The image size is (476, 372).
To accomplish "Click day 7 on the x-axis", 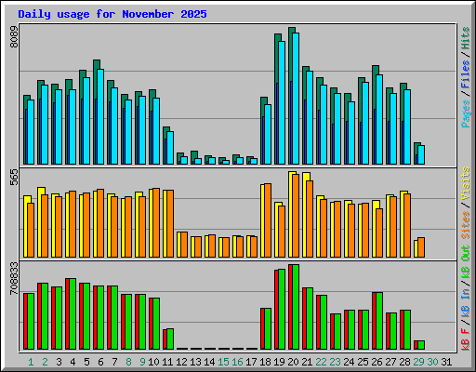I will click(x=114, y=362).
